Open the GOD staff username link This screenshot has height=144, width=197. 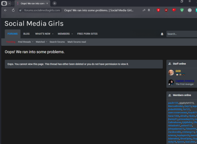click(x=178, y=71)
